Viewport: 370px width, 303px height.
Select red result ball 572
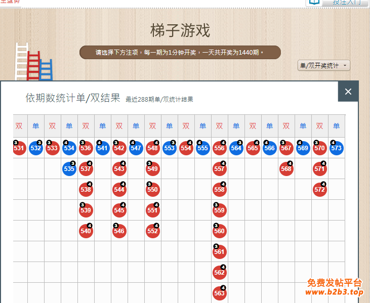click(x=319, y=190)
